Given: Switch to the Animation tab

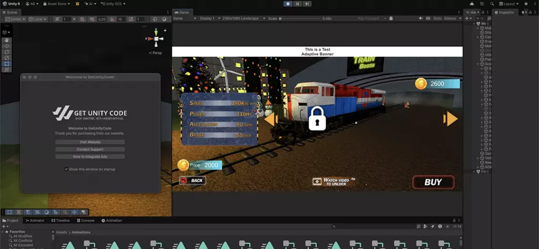Looking at the screenshot, I should click(x=112, y=221).
